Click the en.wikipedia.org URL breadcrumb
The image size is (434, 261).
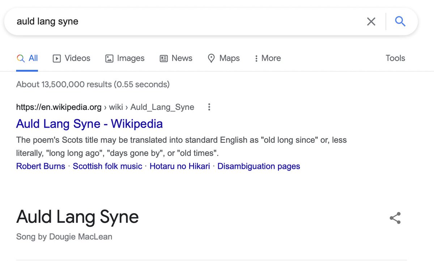[x=105, y=107]
